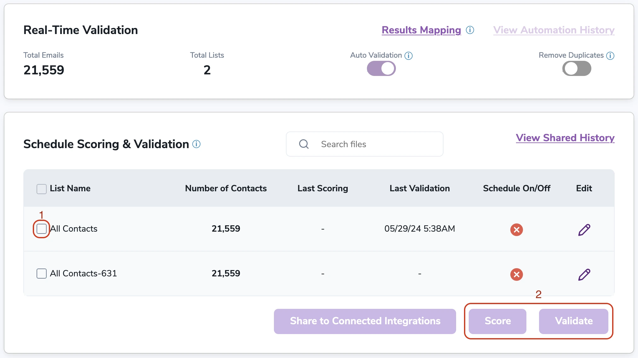Click schedule off red X for All Contacts
The height and width of the screenshot is (358, 638).
516,230
